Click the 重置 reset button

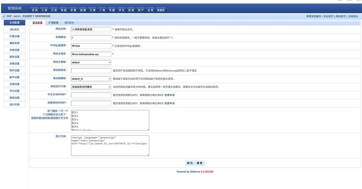[x=199, y=163]
